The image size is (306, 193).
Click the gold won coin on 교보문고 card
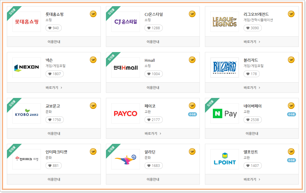tap(93, 106)
